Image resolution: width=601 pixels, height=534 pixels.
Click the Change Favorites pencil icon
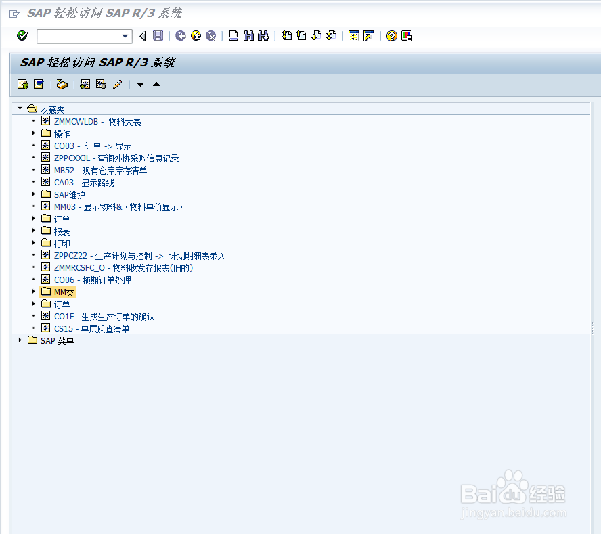click(117, 85)
